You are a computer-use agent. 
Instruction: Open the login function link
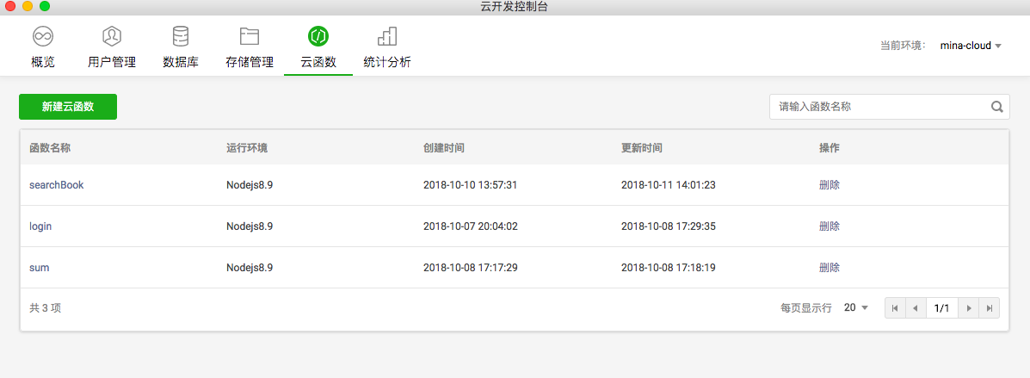41,226
